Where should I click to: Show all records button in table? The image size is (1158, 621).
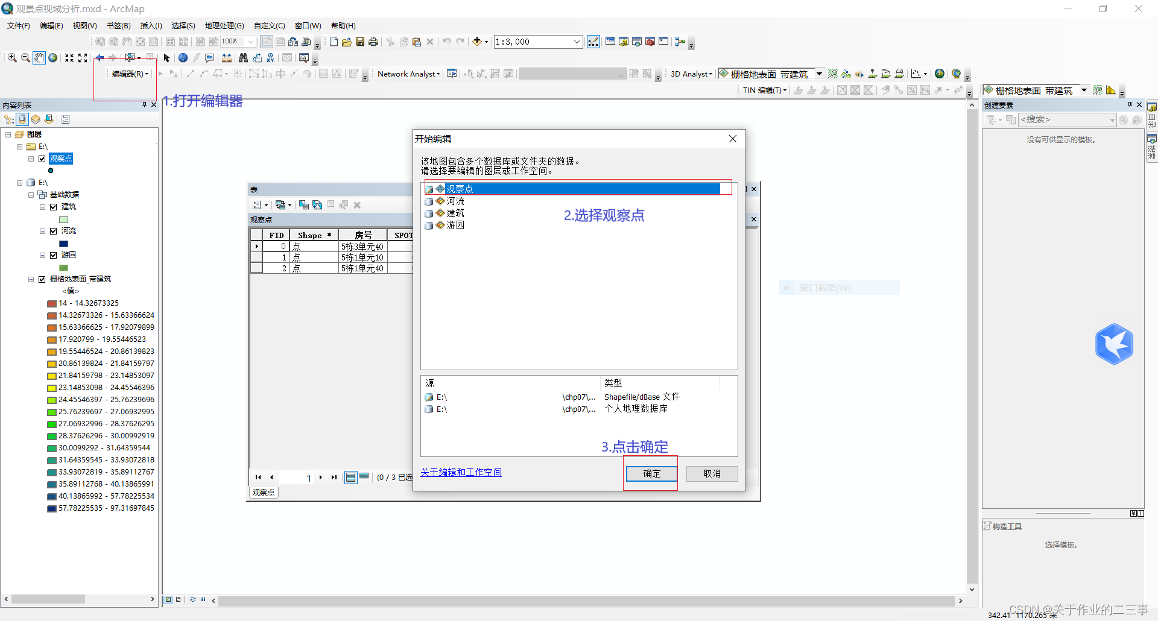pyautogui.click(x=351, y=478)
